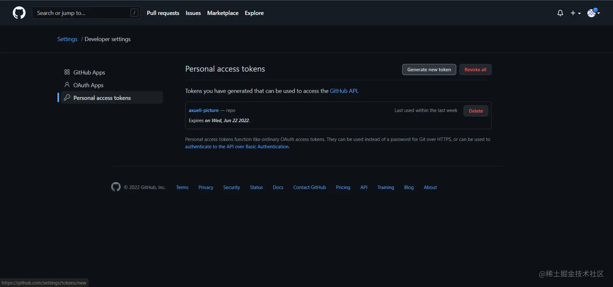Click the OAuth Apps person icon
This screenshot has height=287, width=613.
point(67,85)
